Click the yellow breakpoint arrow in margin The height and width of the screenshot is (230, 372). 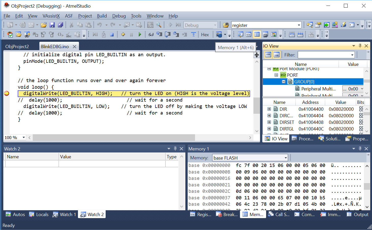7,93
